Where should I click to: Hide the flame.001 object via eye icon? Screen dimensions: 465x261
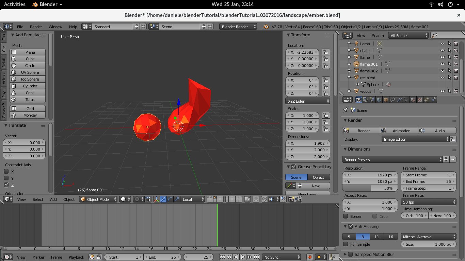pyautogui.click(x=443, y=64)
